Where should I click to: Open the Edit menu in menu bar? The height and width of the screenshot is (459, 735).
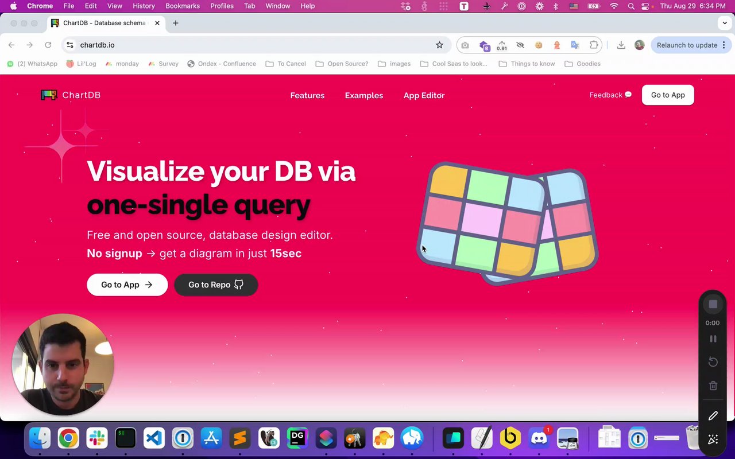coord(91,6)
